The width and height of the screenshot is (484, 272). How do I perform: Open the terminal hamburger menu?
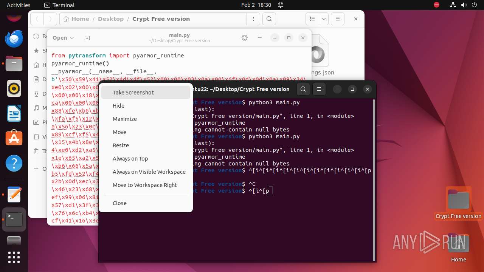(319, 89)
